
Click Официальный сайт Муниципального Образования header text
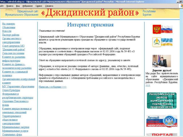(22, 13)
